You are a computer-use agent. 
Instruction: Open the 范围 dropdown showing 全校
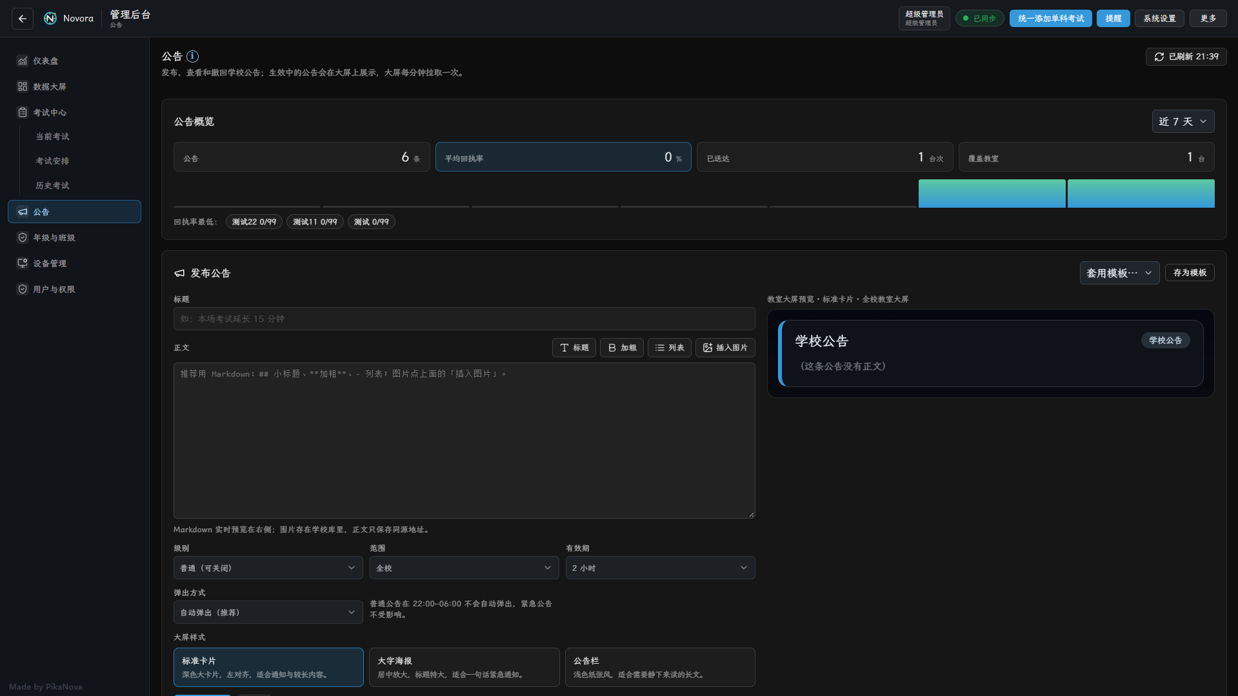pyautogui.click(x=464, y=568)
